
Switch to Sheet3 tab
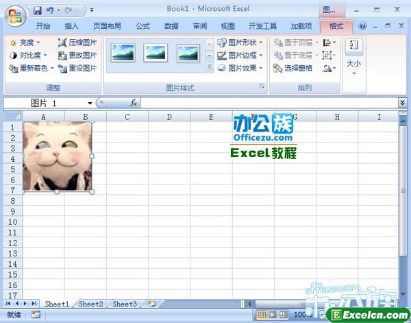tap(125, 304)
